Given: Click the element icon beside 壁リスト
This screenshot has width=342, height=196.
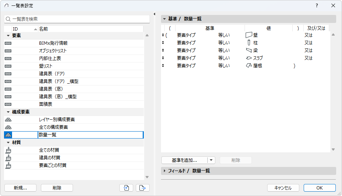Looking at the screenshot, I should (8, 66).
